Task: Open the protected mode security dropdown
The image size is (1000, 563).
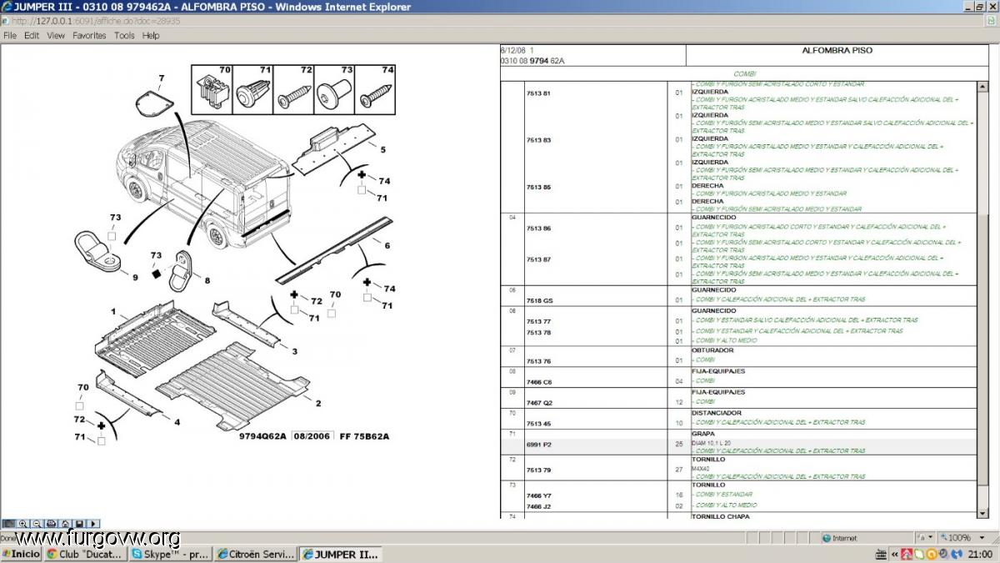Action: tap(930, 538)
